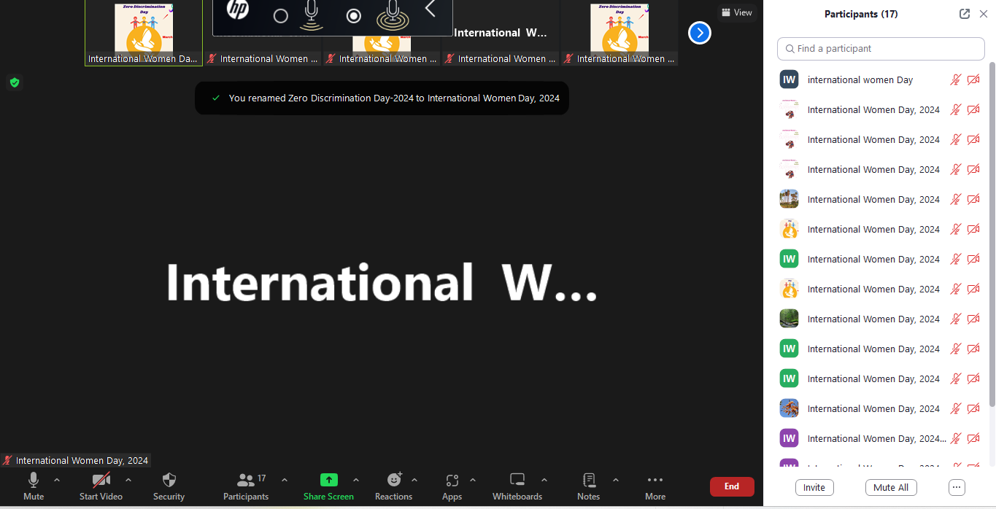This screenshot has height=509, width=996.
Task: Click the Mute All button
Action: pyautogui.click(x=891, y=488)
